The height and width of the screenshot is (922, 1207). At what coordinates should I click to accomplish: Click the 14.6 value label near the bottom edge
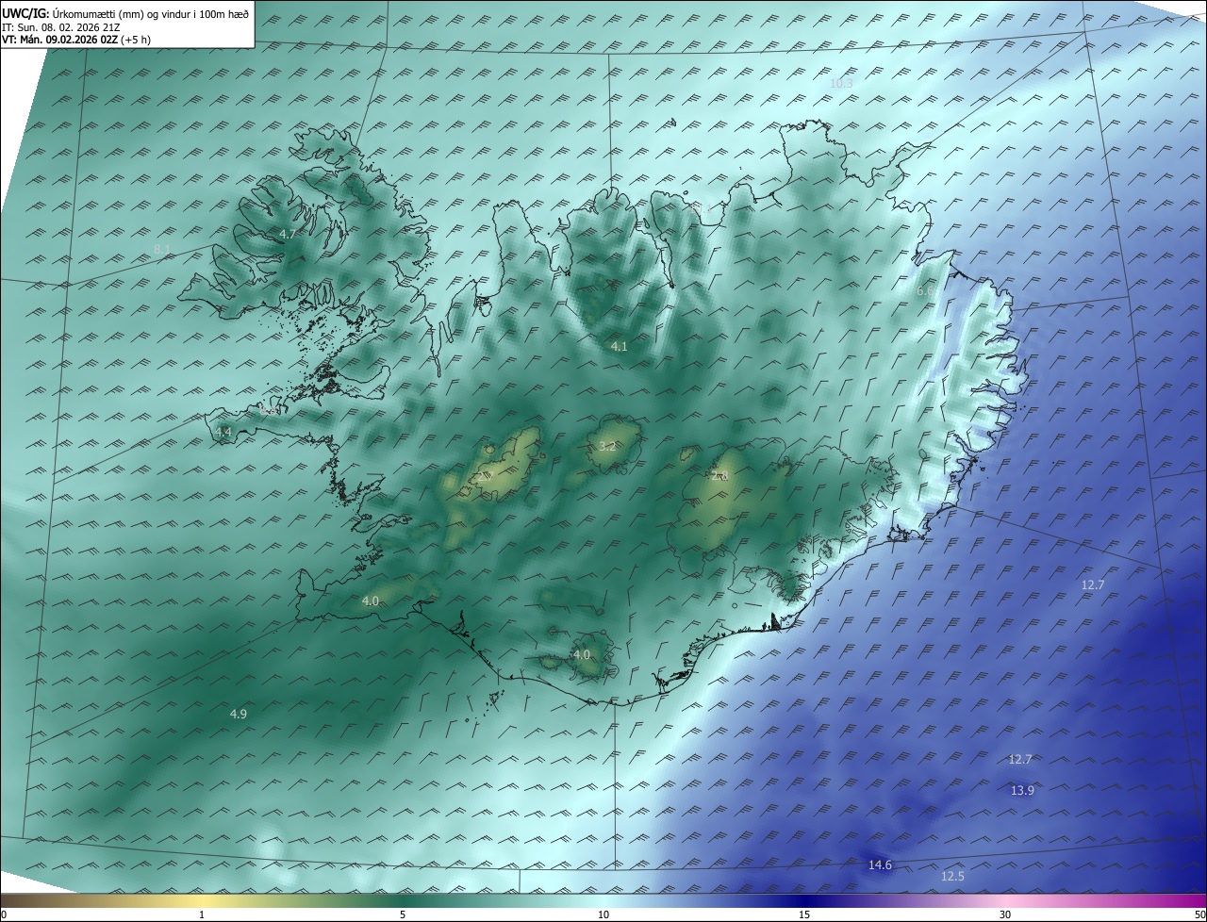880,864
